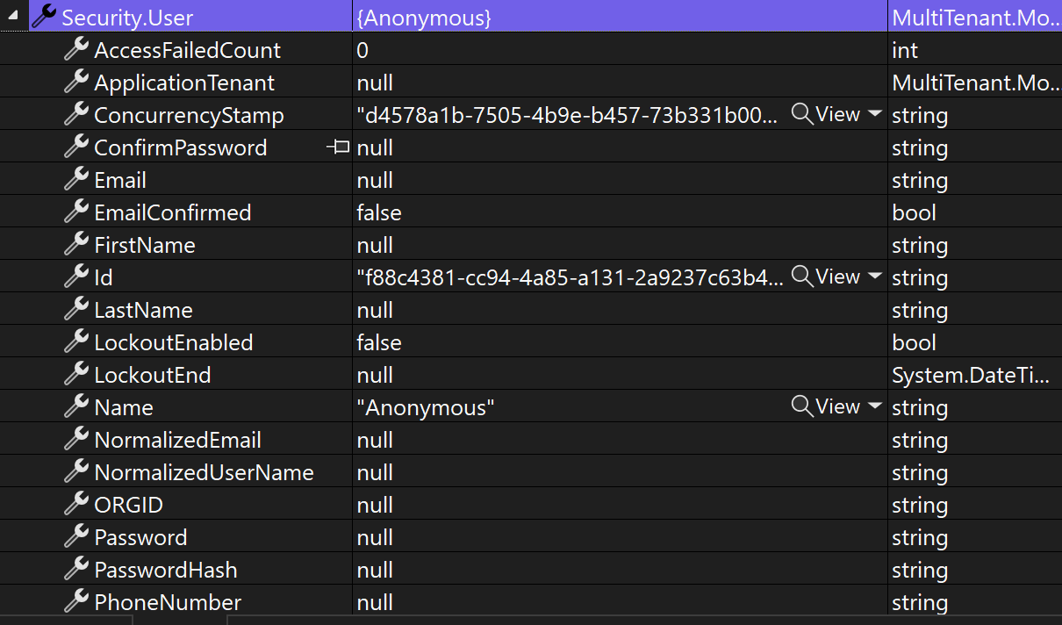Click the wrench icon next to EmailConfirmed
The width and height of the screenshot is (1062, 625).
[x=77, y=212]
